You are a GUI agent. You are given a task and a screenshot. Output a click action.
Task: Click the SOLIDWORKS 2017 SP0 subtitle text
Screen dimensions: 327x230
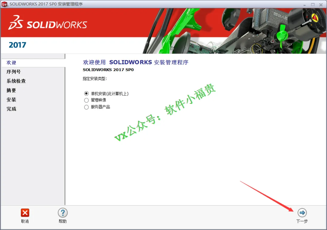point(108,70)
